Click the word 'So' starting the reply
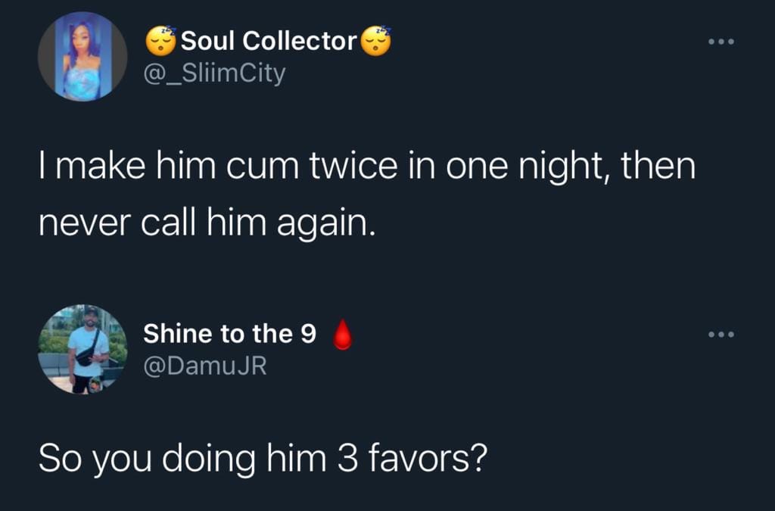Screen dimensions: 775x511 tap(60, 458)
